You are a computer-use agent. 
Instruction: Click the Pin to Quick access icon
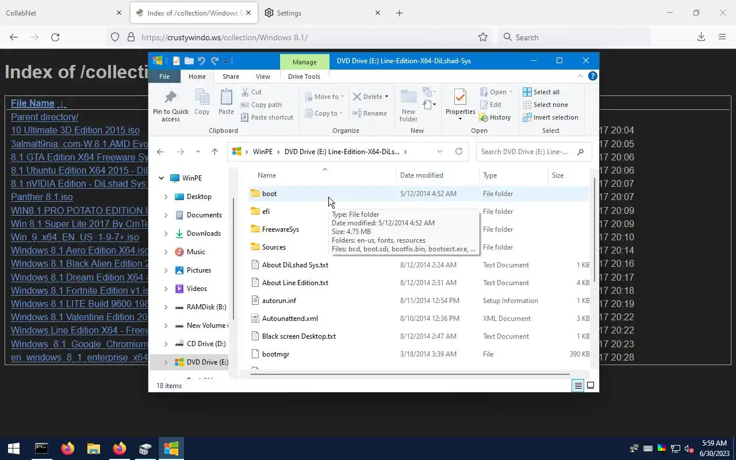pos(170,97)
